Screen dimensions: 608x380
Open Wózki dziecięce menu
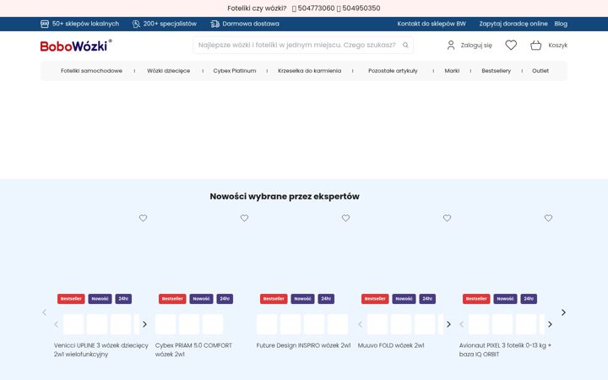click(x=168, y=71)
